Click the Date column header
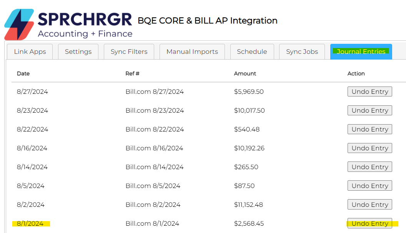Image resolution: width=406 pixels, height=233 pixels. click(x=23, y=73)
